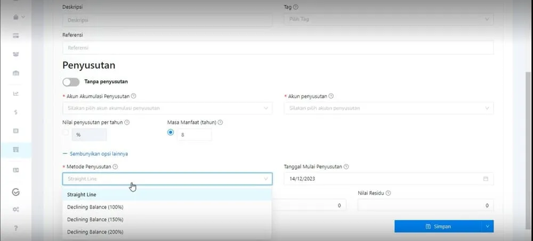Open the home icon in sidebar
The width and height of the screenshot is (533, 241).
pos(15,17)
